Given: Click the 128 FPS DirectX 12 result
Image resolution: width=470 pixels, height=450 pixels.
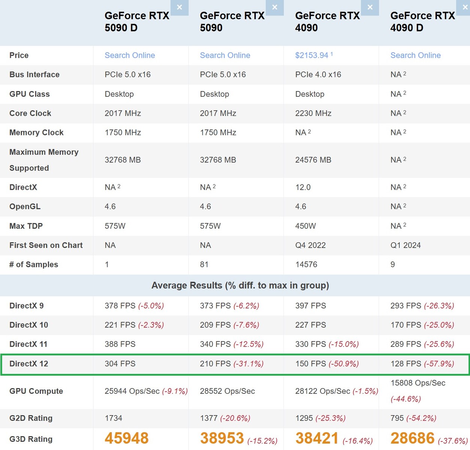Looking at the screenshot, I should pos(406,364).
